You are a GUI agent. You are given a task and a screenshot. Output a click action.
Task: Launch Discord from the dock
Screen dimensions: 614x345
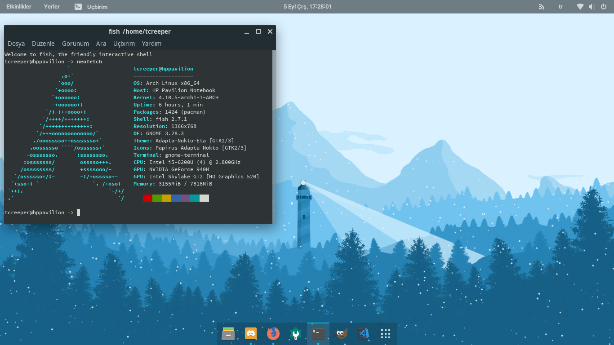click(250, 333)
